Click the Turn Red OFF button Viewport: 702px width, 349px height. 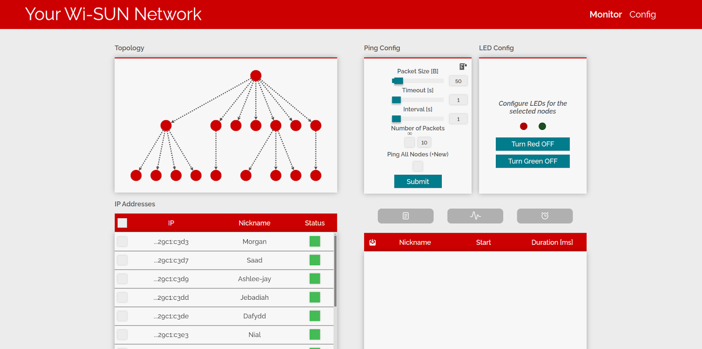pos(533,144)
